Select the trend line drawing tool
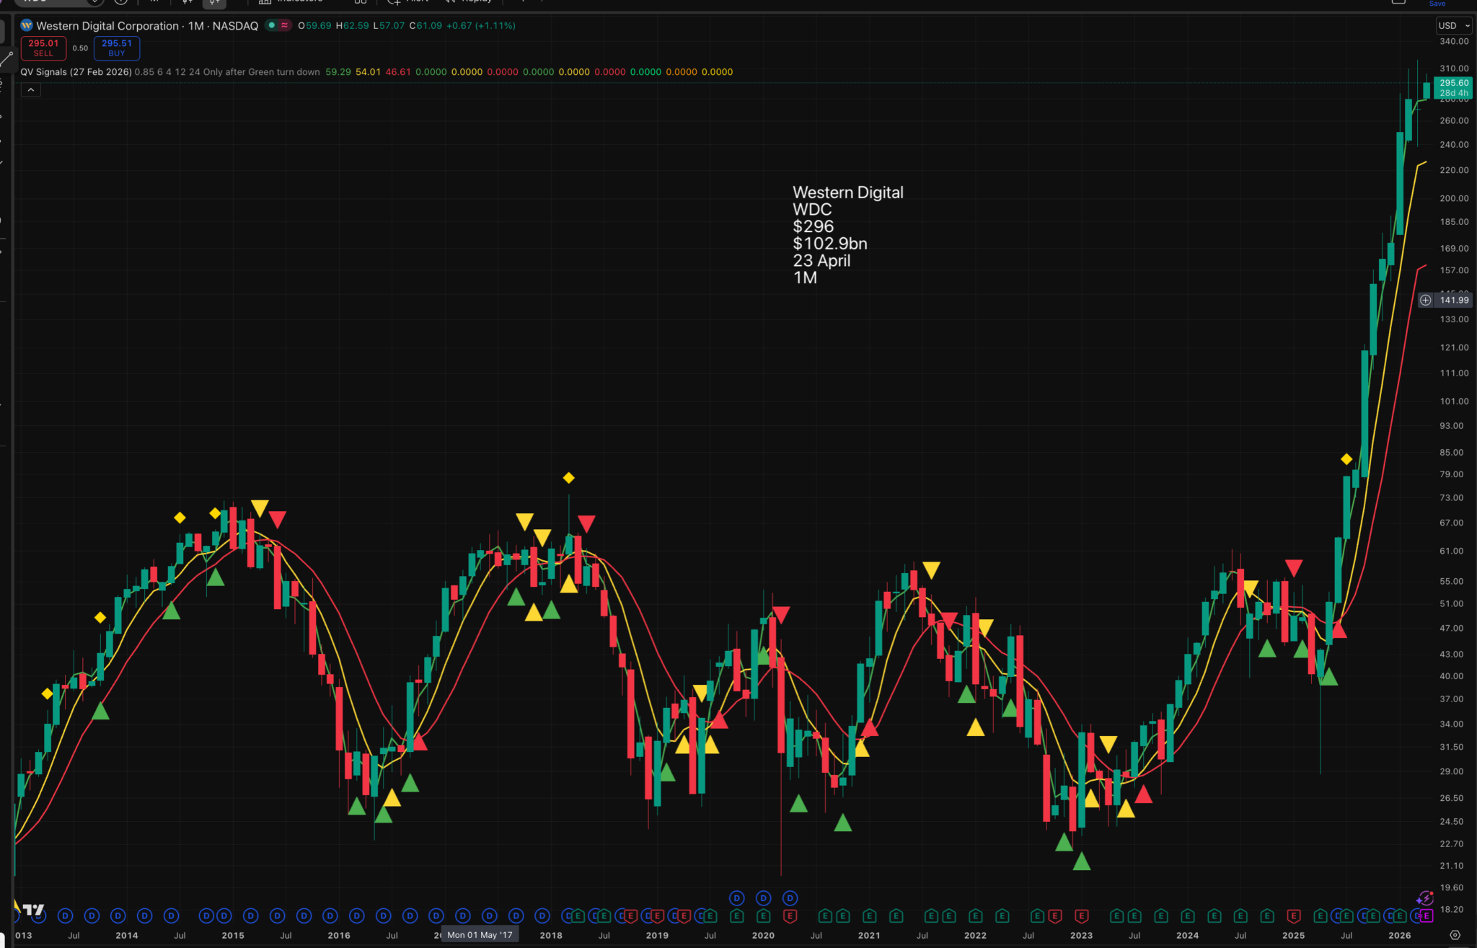This screenshot has width=1477, height=948. pos(6,59)
